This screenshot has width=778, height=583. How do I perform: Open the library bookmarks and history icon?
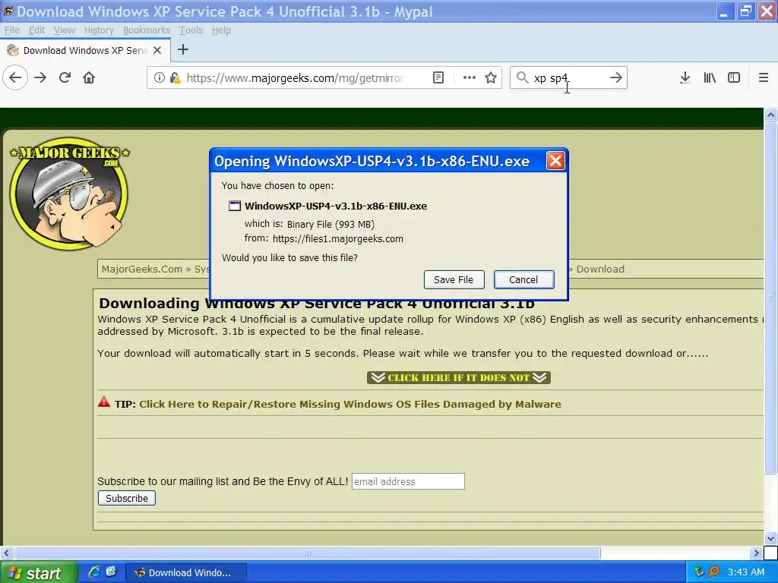point(710,78)
